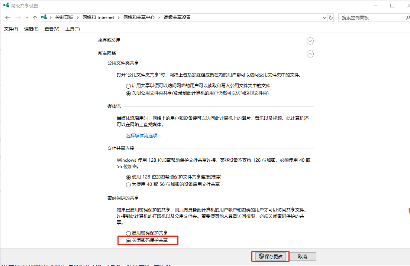Select 启用共享以便可以访问网络的用户可以读取和写入公用文件夹中的文件
The width and height of the screenshot is (410, 266).
point(128,86)
